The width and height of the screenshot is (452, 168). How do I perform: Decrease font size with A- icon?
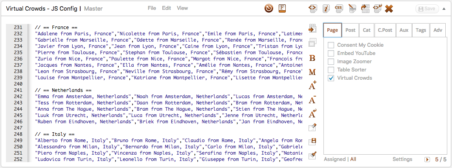click(312, 100)
